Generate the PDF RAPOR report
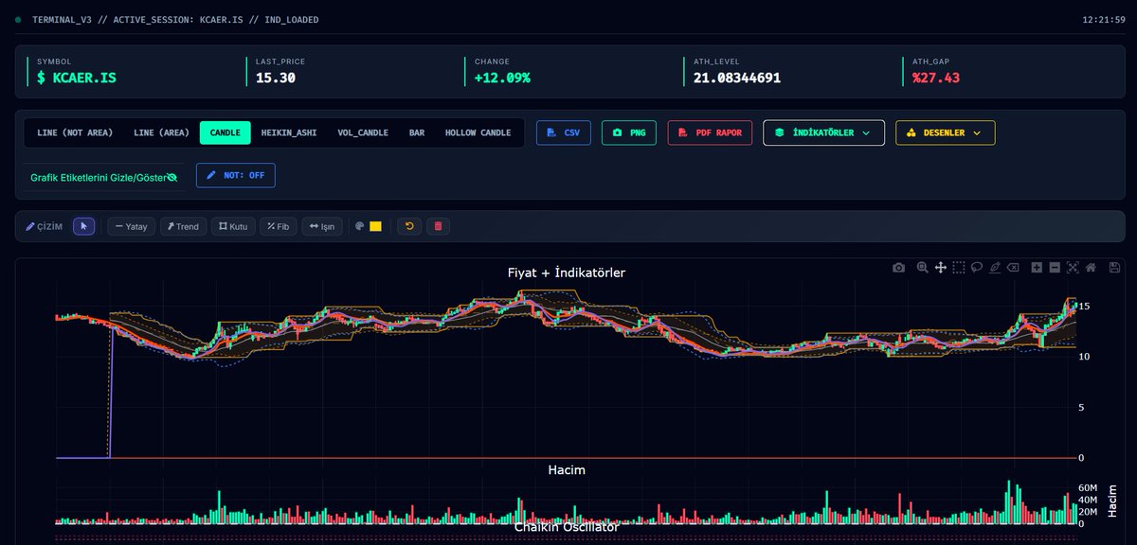 tap(710, 132)
